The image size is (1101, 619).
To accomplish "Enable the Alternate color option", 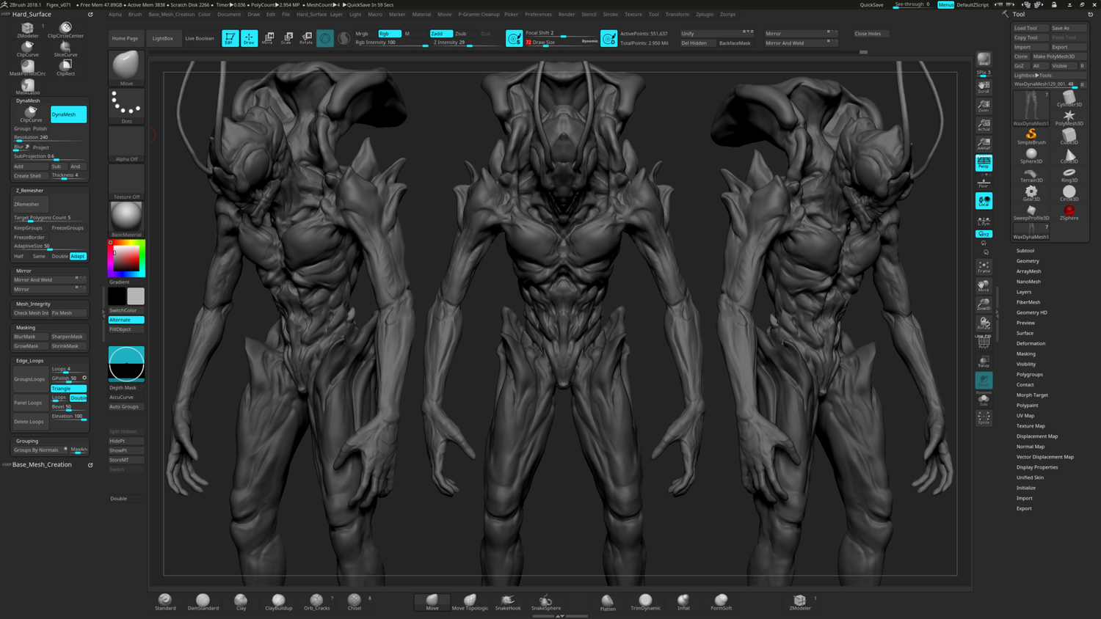I will (126, 320).
